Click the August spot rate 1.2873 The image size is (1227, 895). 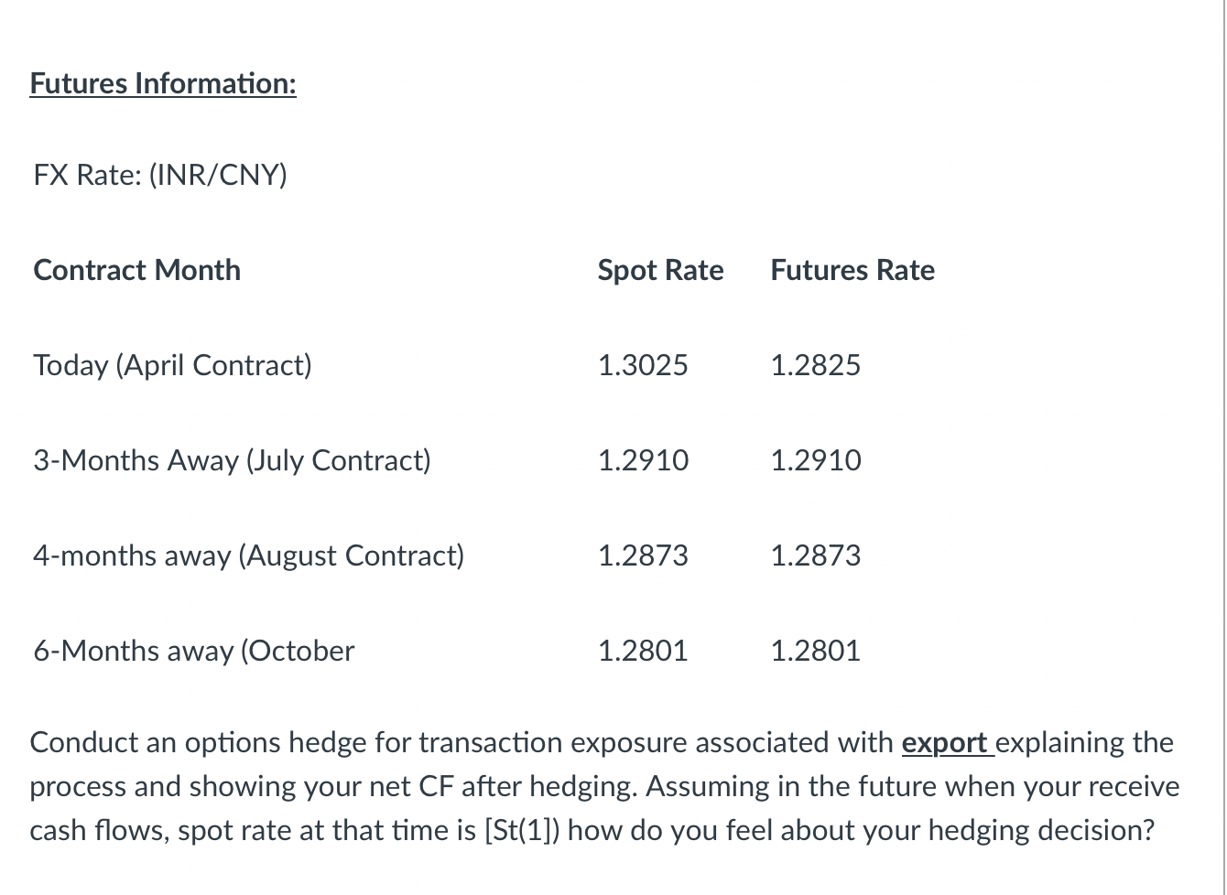tap(643, 555)
